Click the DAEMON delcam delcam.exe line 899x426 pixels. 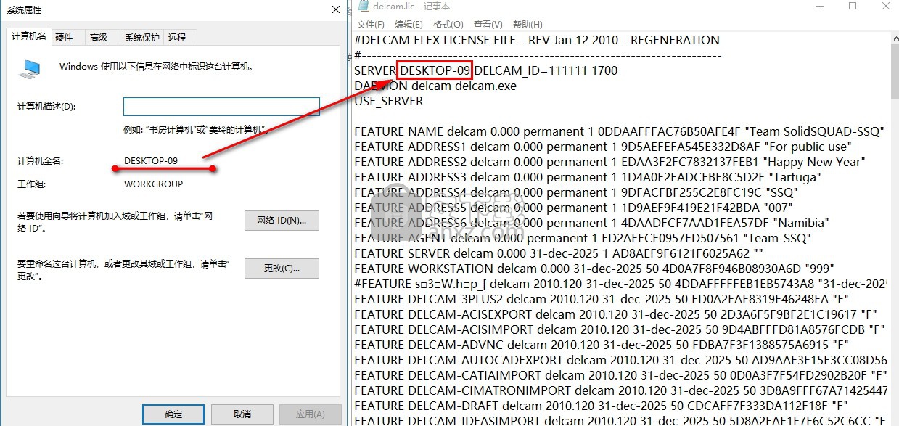[x=435, y=86]
